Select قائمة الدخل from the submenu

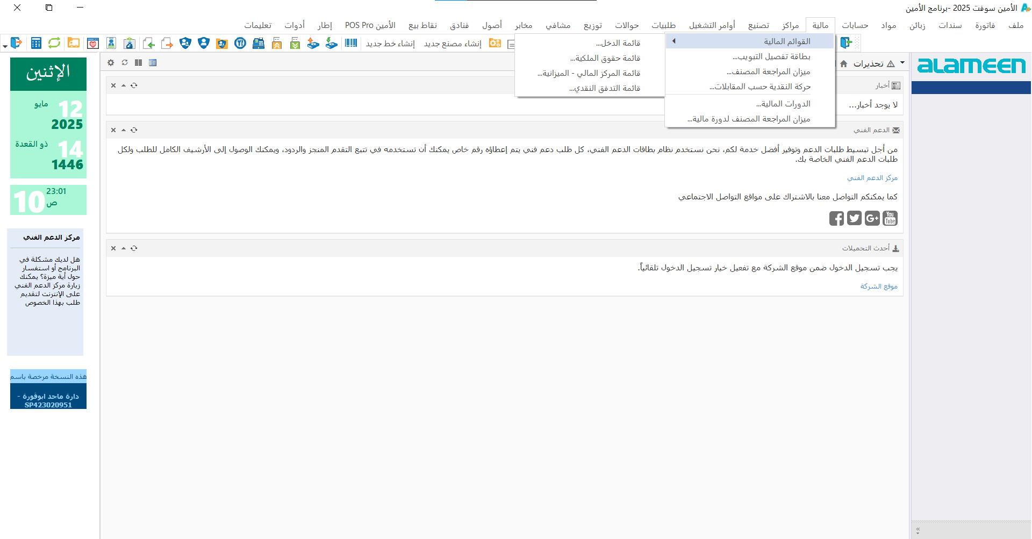click(x=618, y=43)
